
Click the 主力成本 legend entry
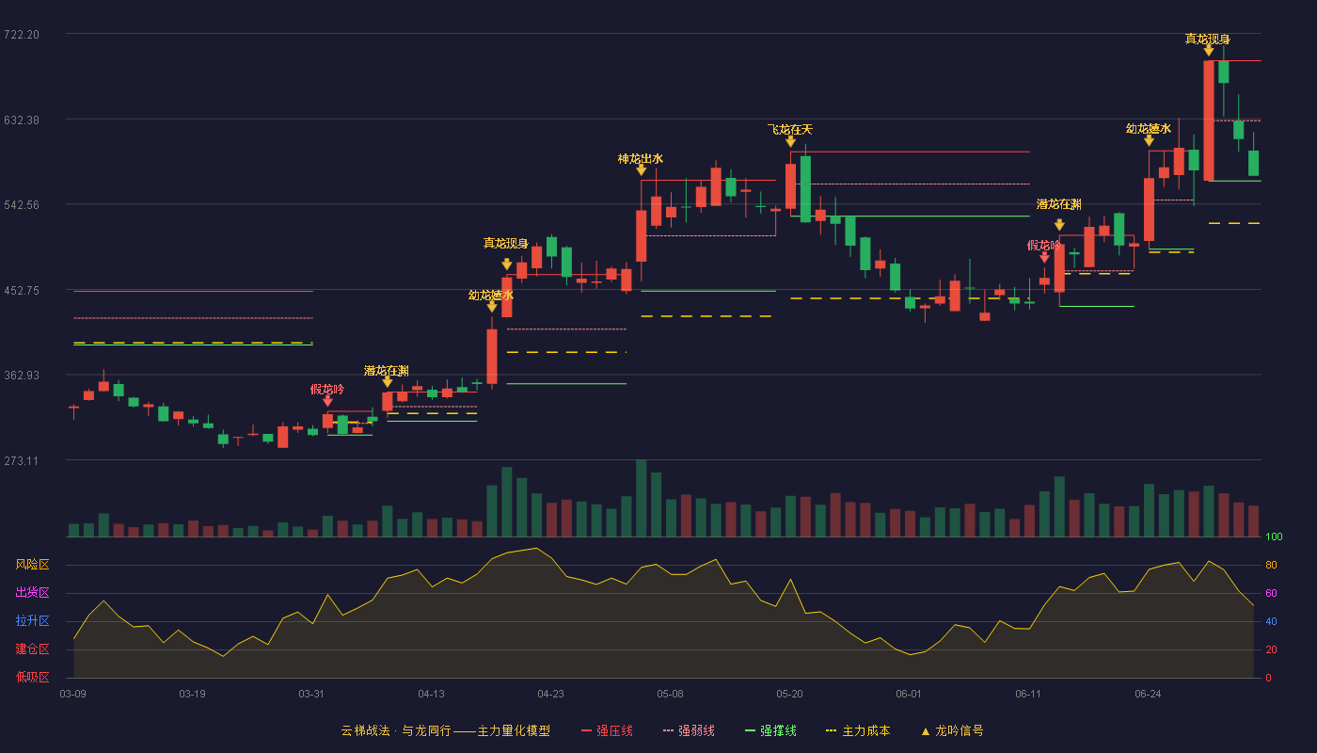point(858,730)
